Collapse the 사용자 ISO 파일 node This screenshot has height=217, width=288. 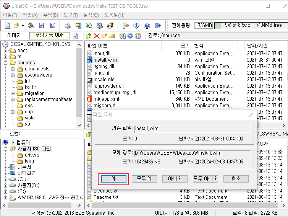pos(5,149)
